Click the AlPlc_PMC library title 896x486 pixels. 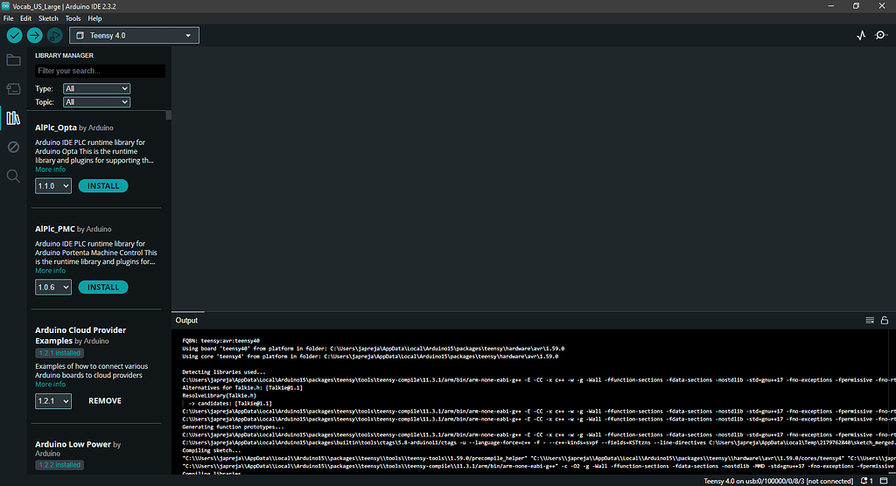point(55,228)
